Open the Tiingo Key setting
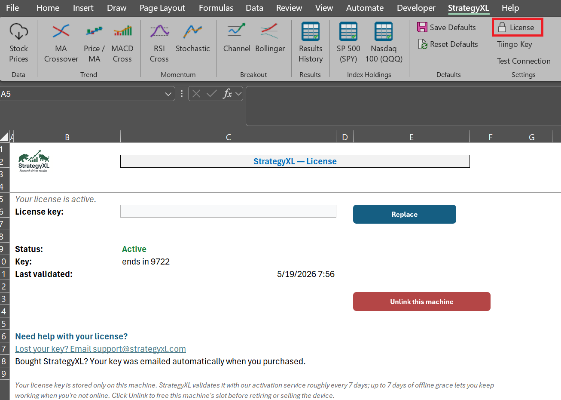 click(514, 44)
